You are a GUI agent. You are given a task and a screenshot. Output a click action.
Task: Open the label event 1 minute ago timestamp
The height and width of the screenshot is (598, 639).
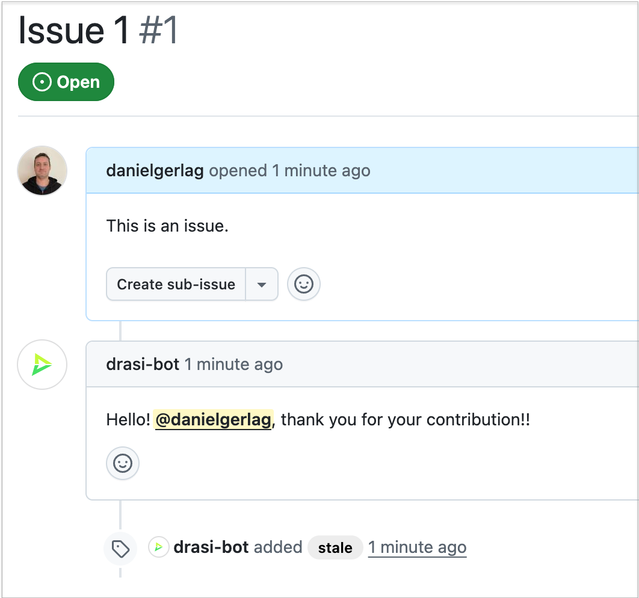(417, 547)
